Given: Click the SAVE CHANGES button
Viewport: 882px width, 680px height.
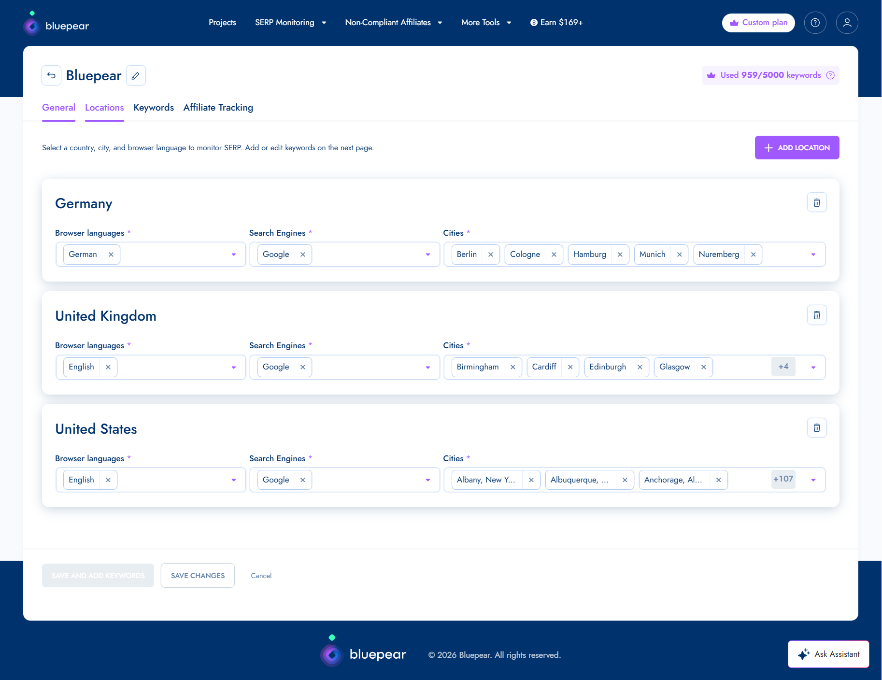Looking at the screenshot, I should (198, 576).
